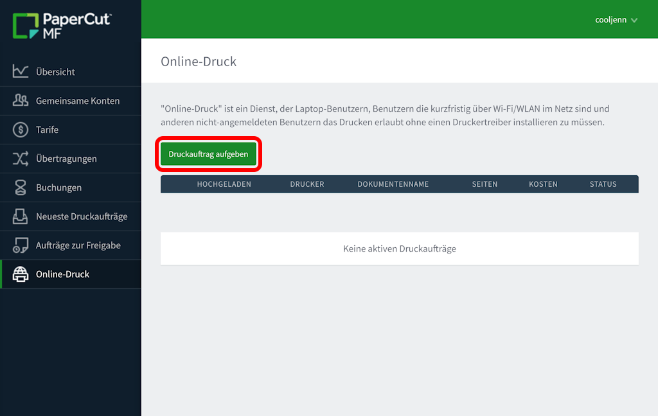Click the DRUCKER column header
The image size is (658, 416).
tap(307, 184)
